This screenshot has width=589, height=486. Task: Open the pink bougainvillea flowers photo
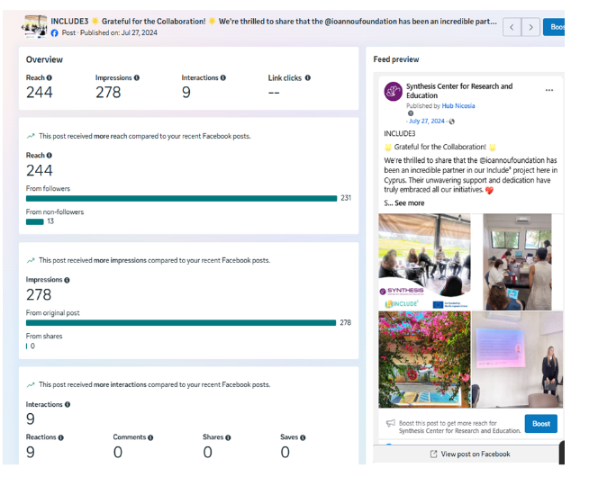(x=424, y=359)
